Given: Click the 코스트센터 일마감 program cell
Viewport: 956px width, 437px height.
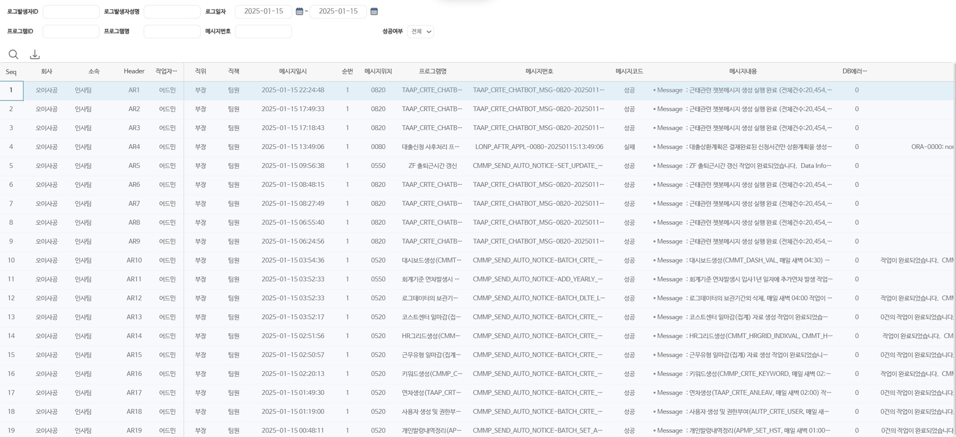Looking at the screenshot, I should tap(432, 317).
